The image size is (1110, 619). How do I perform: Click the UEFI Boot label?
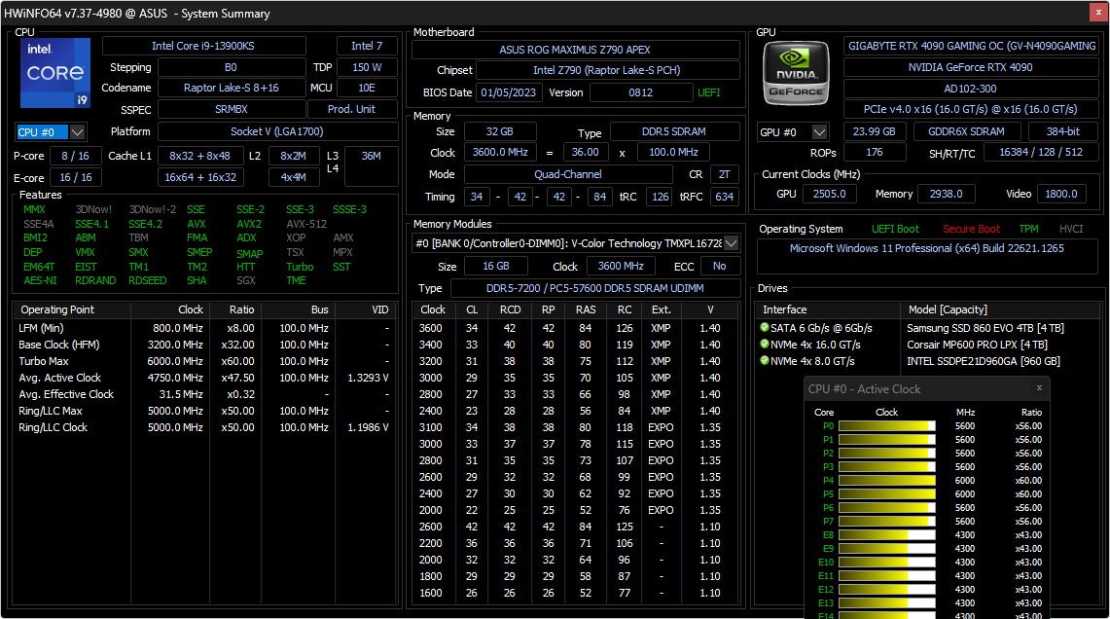pos(895,229)
